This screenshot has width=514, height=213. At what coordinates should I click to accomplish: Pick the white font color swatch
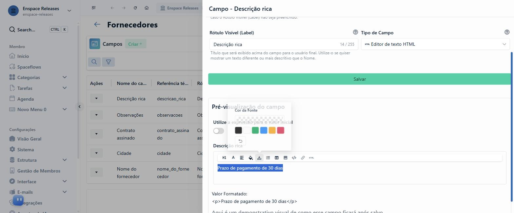247,130
